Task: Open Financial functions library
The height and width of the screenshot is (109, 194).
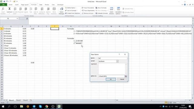Action: (x=20, y=10)
